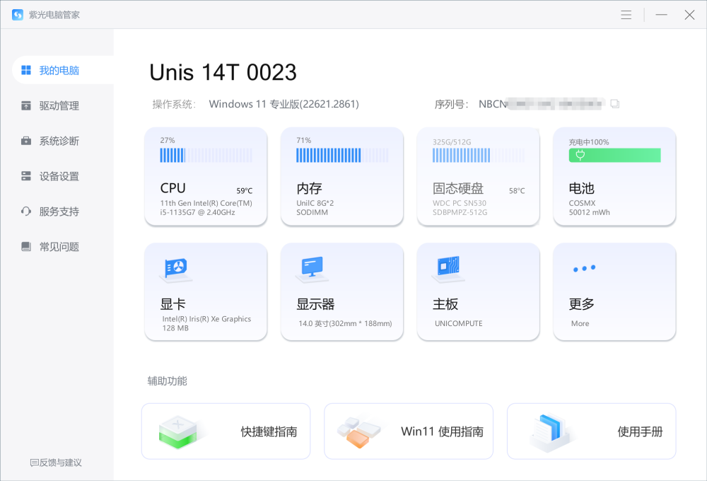Click the green battery charge bar
Viewport: 707px width, 481px height.
pos(614,155)
